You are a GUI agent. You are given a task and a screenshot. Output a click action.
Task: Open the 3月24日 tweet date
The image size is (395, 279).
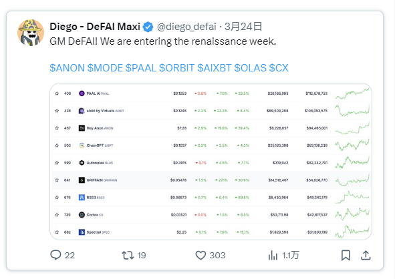pos(243,27)
